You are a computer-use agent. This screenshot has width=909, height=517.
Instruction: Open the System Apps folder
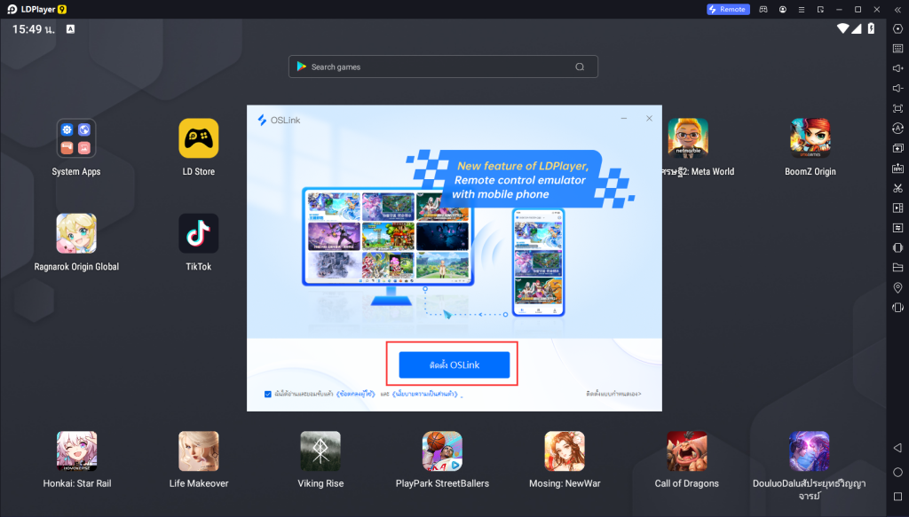pos(76,138)
